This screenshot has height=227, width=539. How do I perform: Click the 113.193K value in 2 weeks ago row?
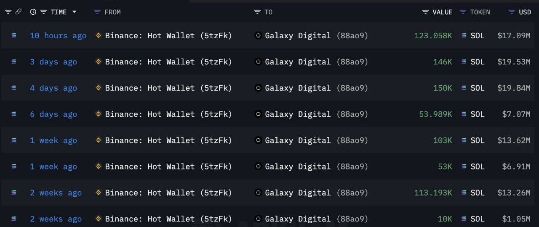click(433, 193)
